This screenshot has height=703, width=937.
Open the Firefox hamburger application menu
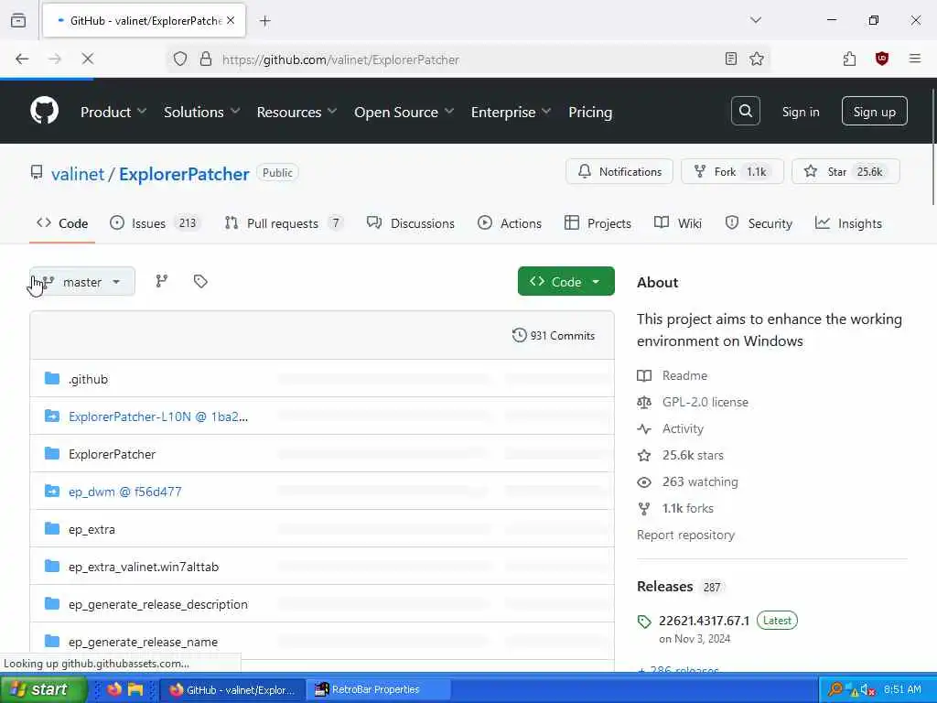click(914, 59)
